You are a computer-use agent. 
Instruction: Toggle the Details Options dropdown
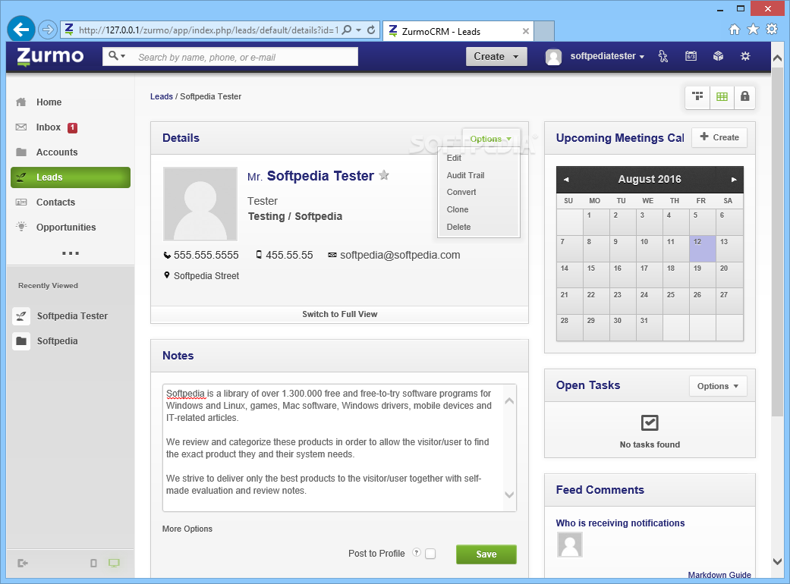coord(491,139)
